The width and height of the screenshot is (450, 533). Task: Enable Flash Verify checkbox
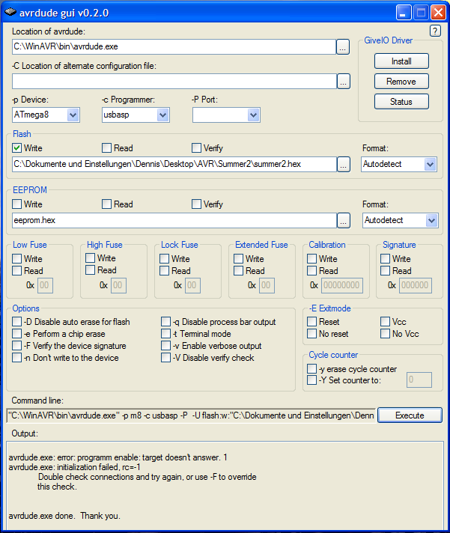click(x=196, y=148)
